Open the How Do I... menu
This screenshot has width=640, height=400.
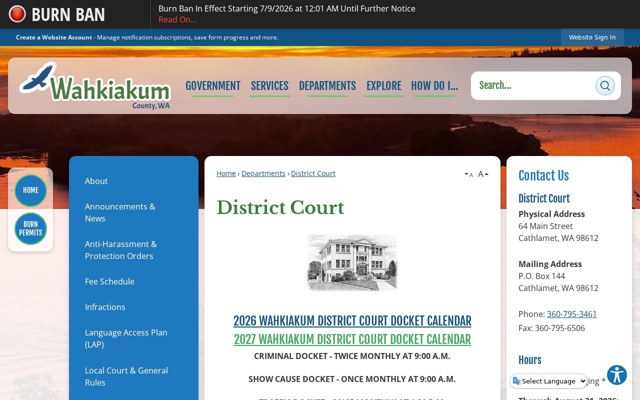pos(434,86)
